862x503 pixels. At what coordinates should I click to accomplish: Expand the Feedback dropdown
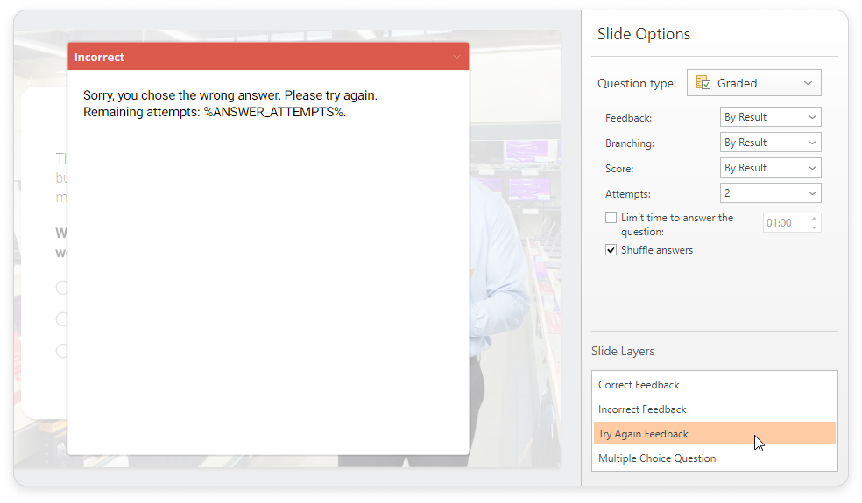point(770,117)
